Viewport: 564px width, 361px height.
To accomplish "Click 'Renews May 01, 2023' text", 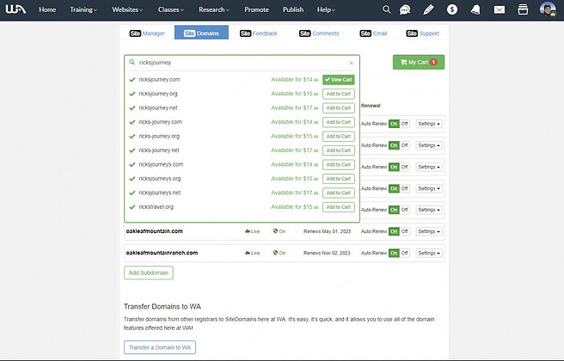I will pos(327,231).
